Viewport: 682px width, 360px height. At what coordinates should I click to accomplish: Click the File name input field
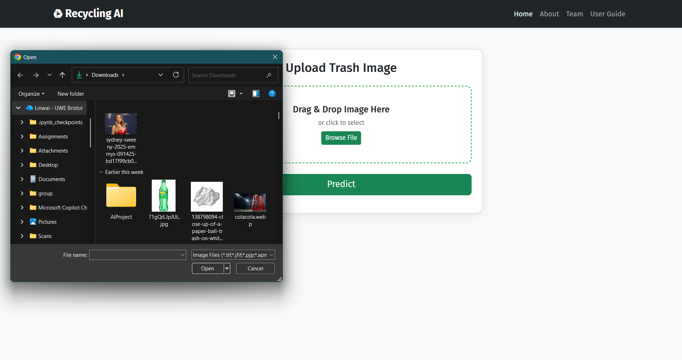[138, 255]
